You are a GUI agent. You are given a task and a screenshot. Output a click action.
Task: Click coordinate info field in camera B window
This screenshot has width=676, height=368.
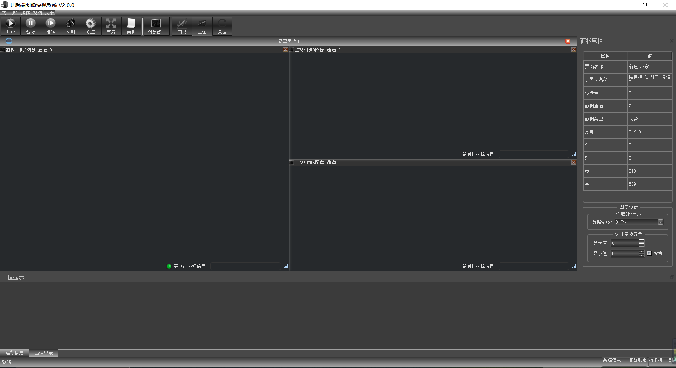(534, 154)
